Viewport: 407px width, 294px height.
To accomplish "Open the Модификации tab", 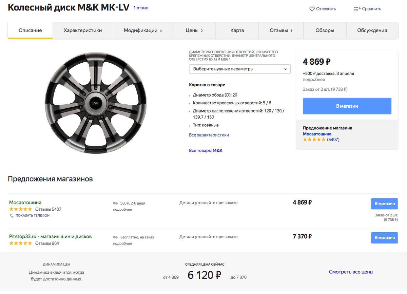I will 143,30.
